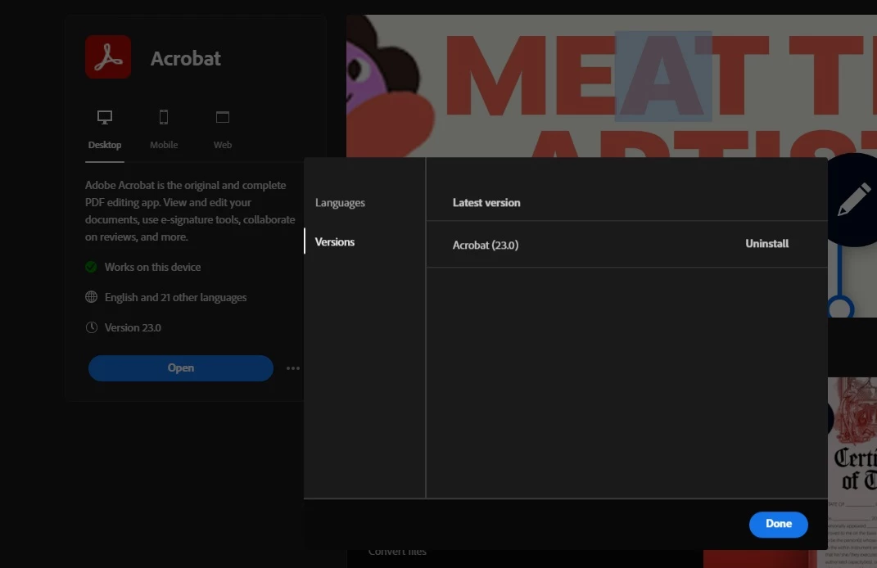Click 'English and 21 other languages' text
The width and height of the screenshot is (877, 568).
(175, 297)
